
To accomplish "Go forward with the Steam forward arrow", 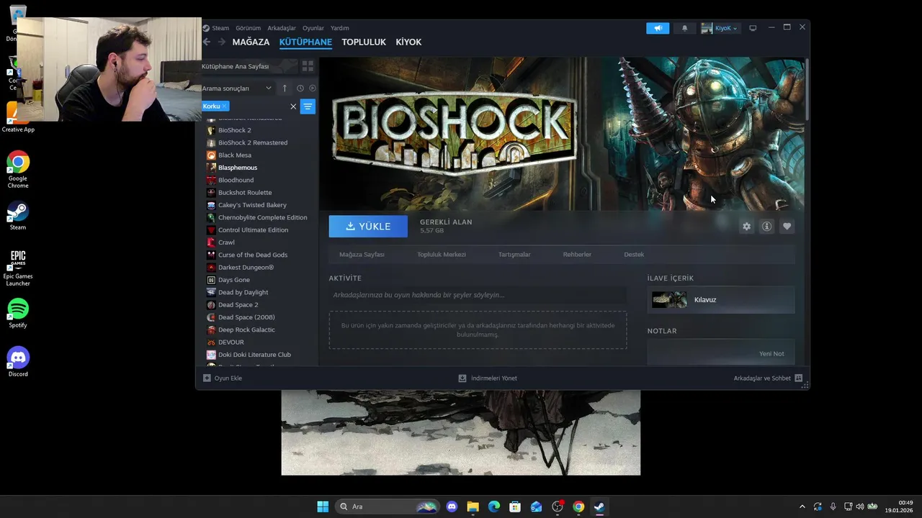I will 222,42.
